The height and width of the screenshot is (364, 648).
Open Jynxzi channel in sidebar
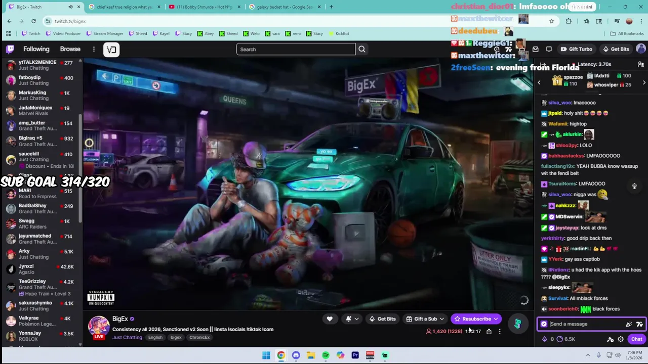click(x=42, y=269)
